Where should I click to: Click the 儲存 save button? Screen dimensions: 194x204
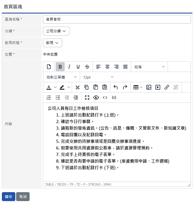pos(8,197)
